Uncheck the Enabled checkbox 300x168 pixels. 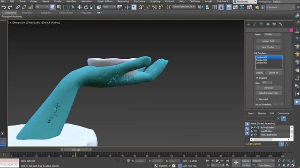257,78
